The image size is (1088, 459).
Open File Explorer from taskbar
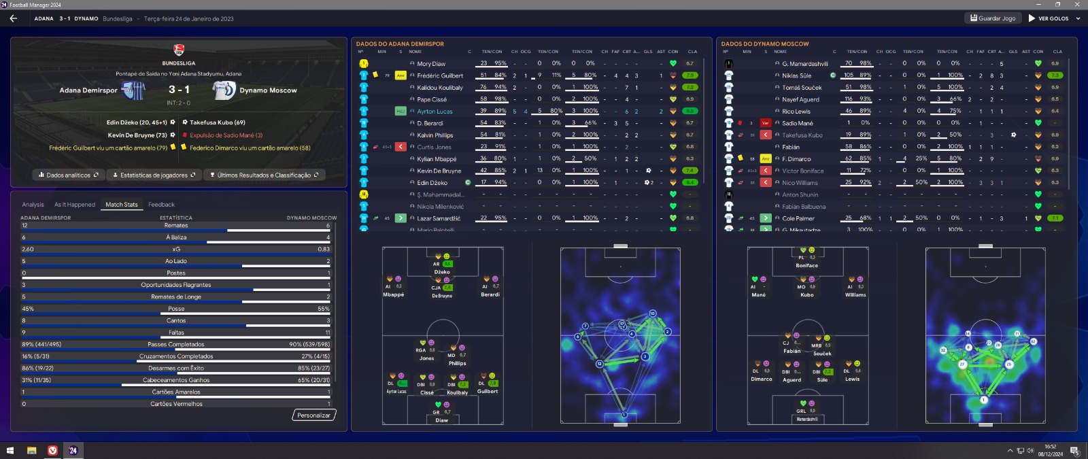click(31, 450)
